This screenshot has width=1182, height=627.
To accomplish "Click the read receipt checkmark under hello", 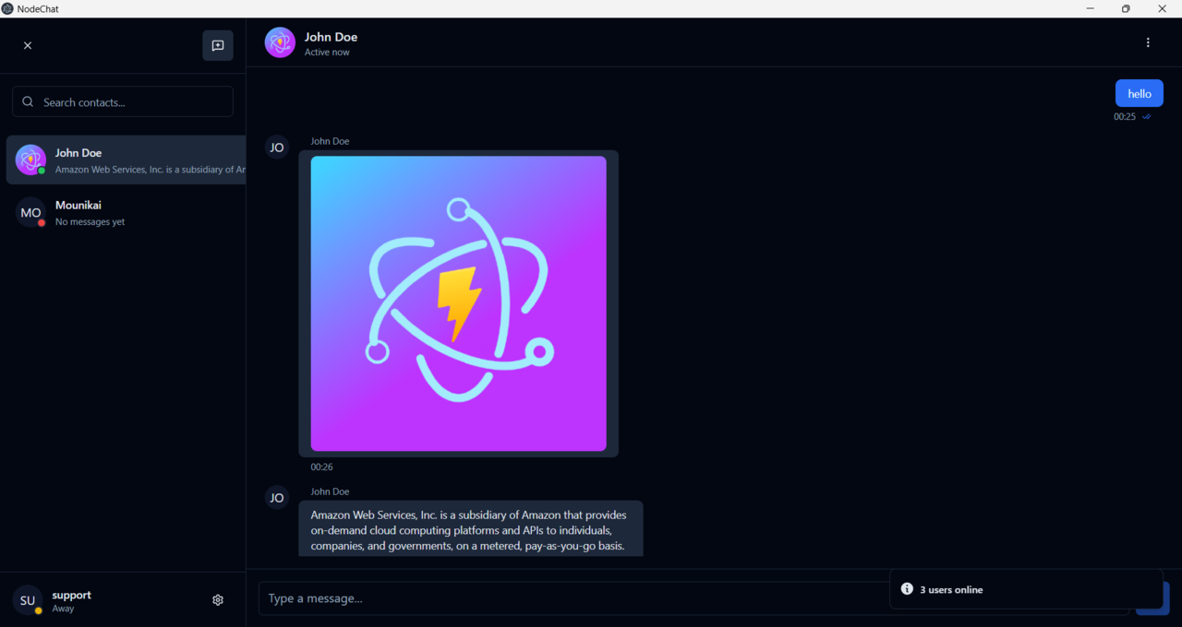I will 1147,117.
